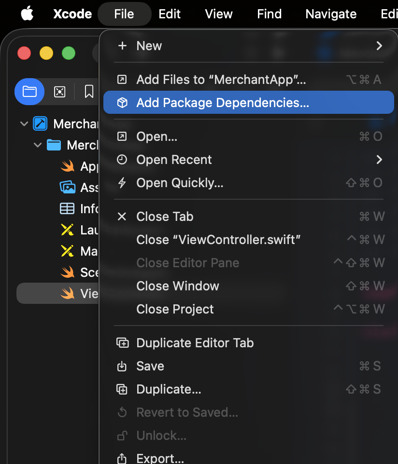This screenshot has height=464, width=398.
Task: Open the Assets catalog icon
Action: click(x=68, y=187)
